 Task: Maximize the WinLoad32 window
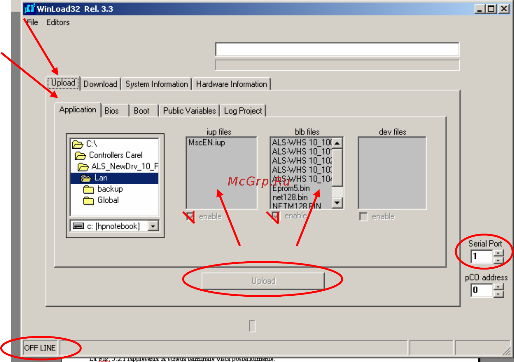pos(491,9)
